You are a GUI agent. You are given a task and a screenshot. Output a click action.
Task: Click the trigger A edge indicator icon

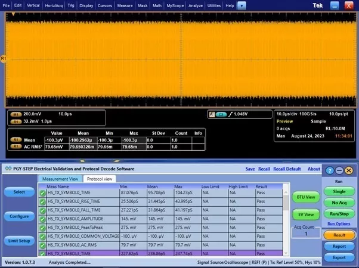[212, 113]
